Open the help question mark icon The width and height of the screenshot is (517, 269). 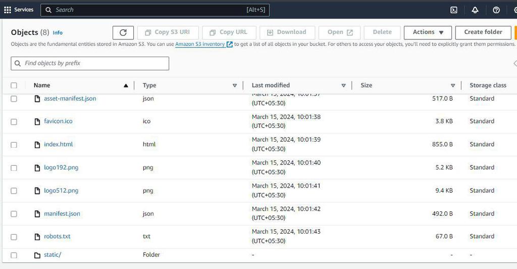[496, 10]
